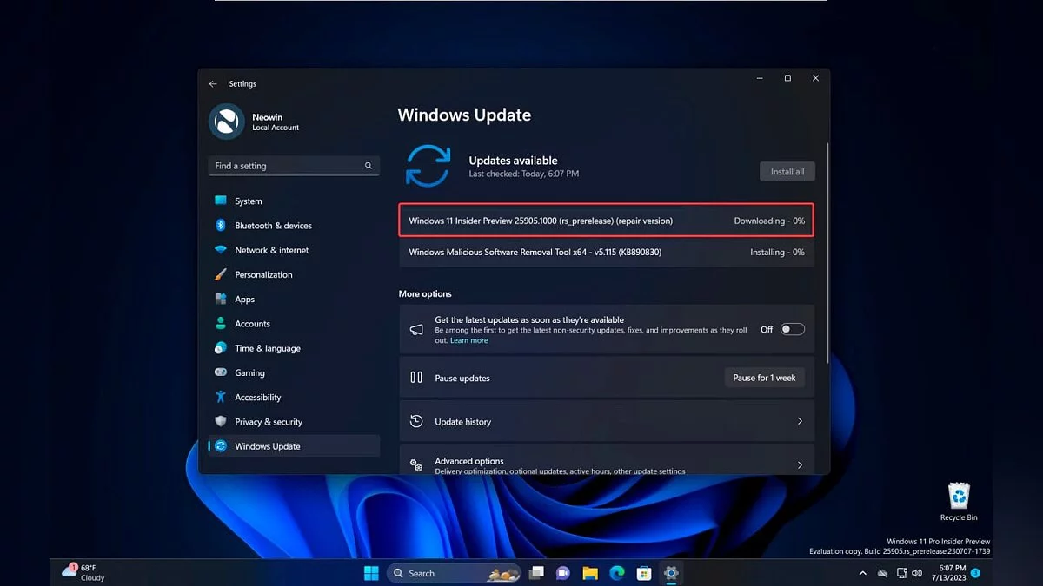Screen dimensions: 1043x586
Task: Click the Pause for 1 week button
Action: (764, 378)
